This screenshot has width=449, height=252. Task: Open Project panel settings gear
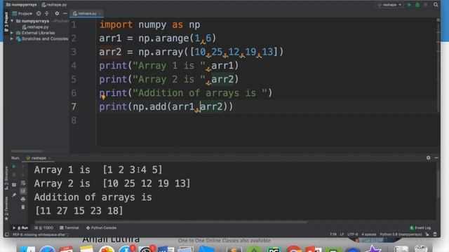point(57,13)
